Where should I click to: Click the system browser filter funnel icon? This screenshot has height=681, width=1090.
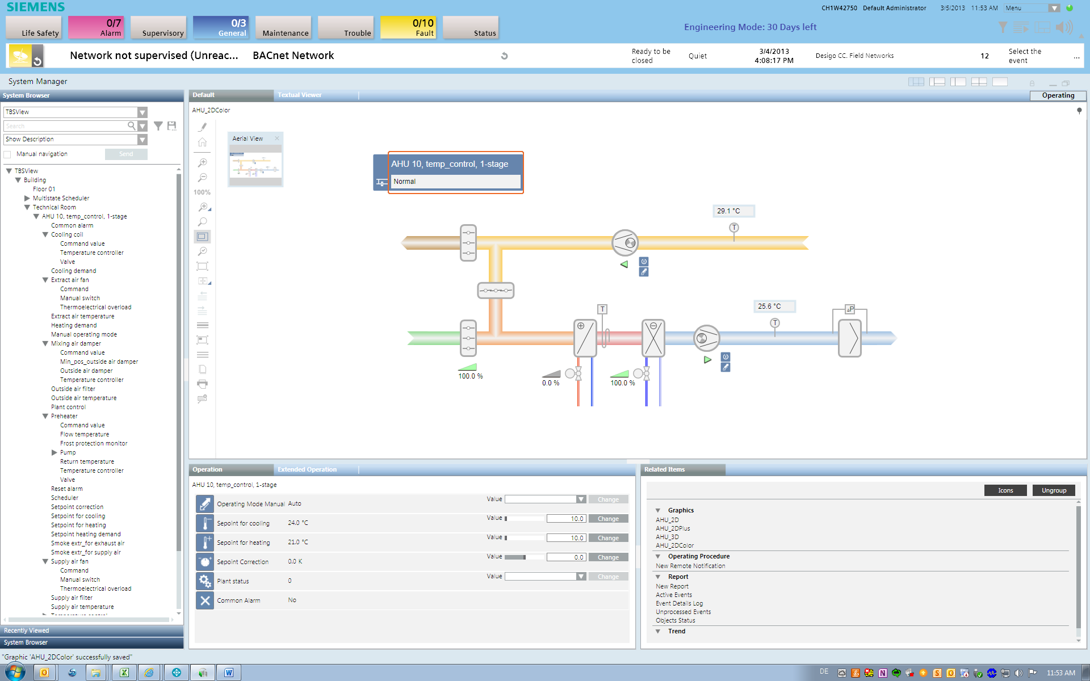click(158, 126)
